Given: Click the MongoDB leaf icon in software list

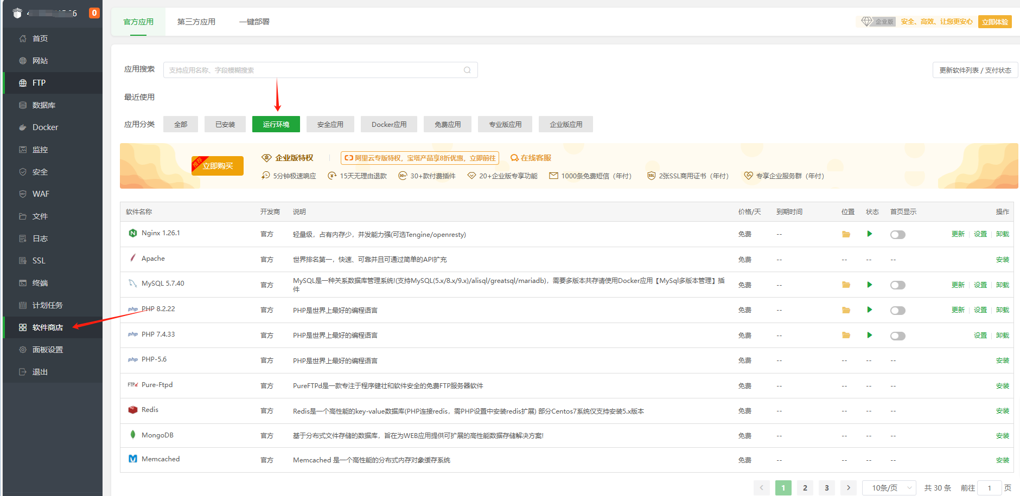Looking at the screenshot, I should pyautogui.click(x=133, y=434).
